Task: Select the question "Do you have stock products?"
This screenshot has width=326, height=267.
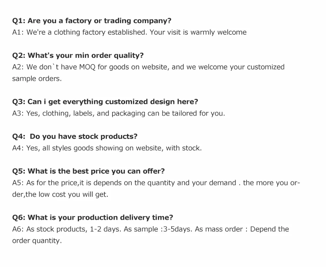Action: (x=83, y=136)
